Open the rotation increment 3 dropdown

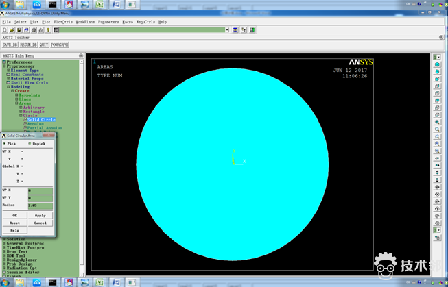point(437,230)
